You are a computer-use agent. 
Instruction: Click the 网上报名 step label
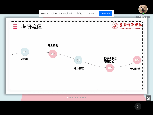[53, 45]
